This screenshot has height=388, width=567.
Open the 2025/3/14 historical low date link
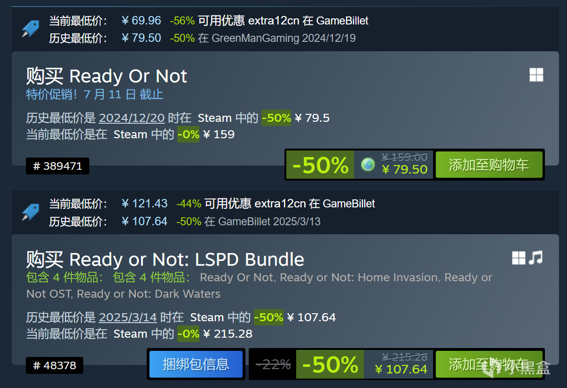(x=128, y=317)
